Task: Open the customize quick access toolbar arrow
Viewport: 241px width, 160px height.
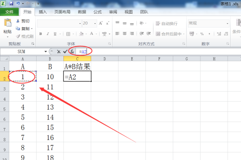Action: click(x=38, y=3)
